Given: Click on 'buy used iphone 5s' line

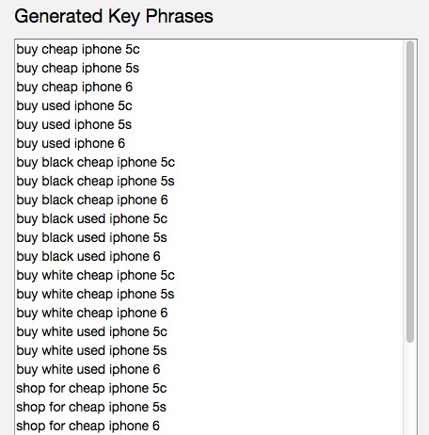Looking at the screenshot, I should (74, 125).
